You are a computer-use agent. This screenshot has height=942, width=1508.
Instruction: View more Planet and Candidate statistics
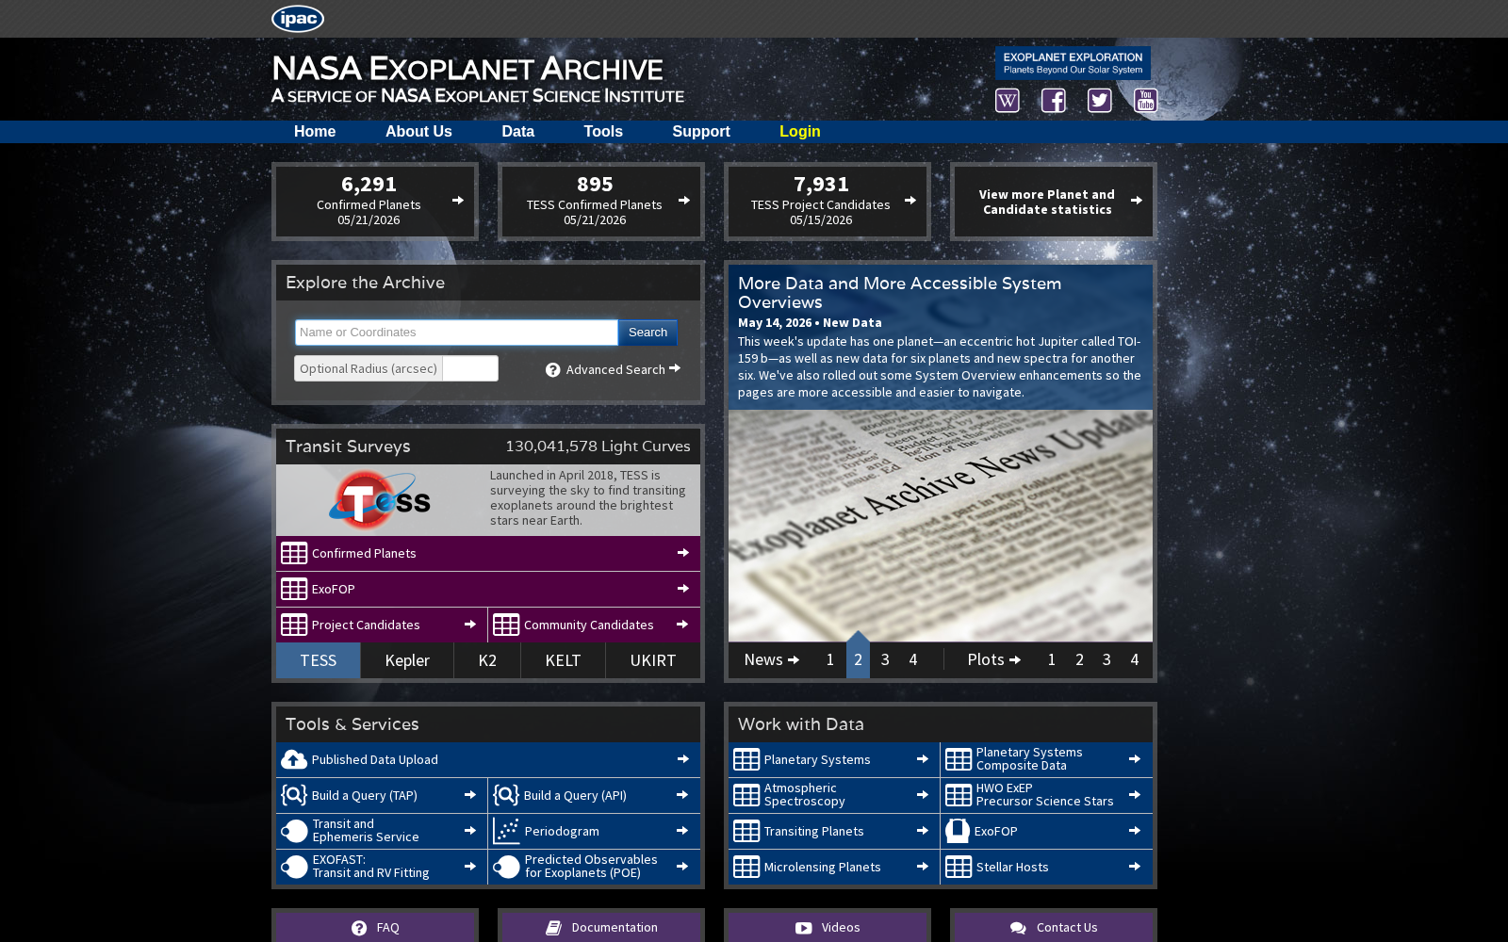pyautogui.click(x=1054, y=202)
